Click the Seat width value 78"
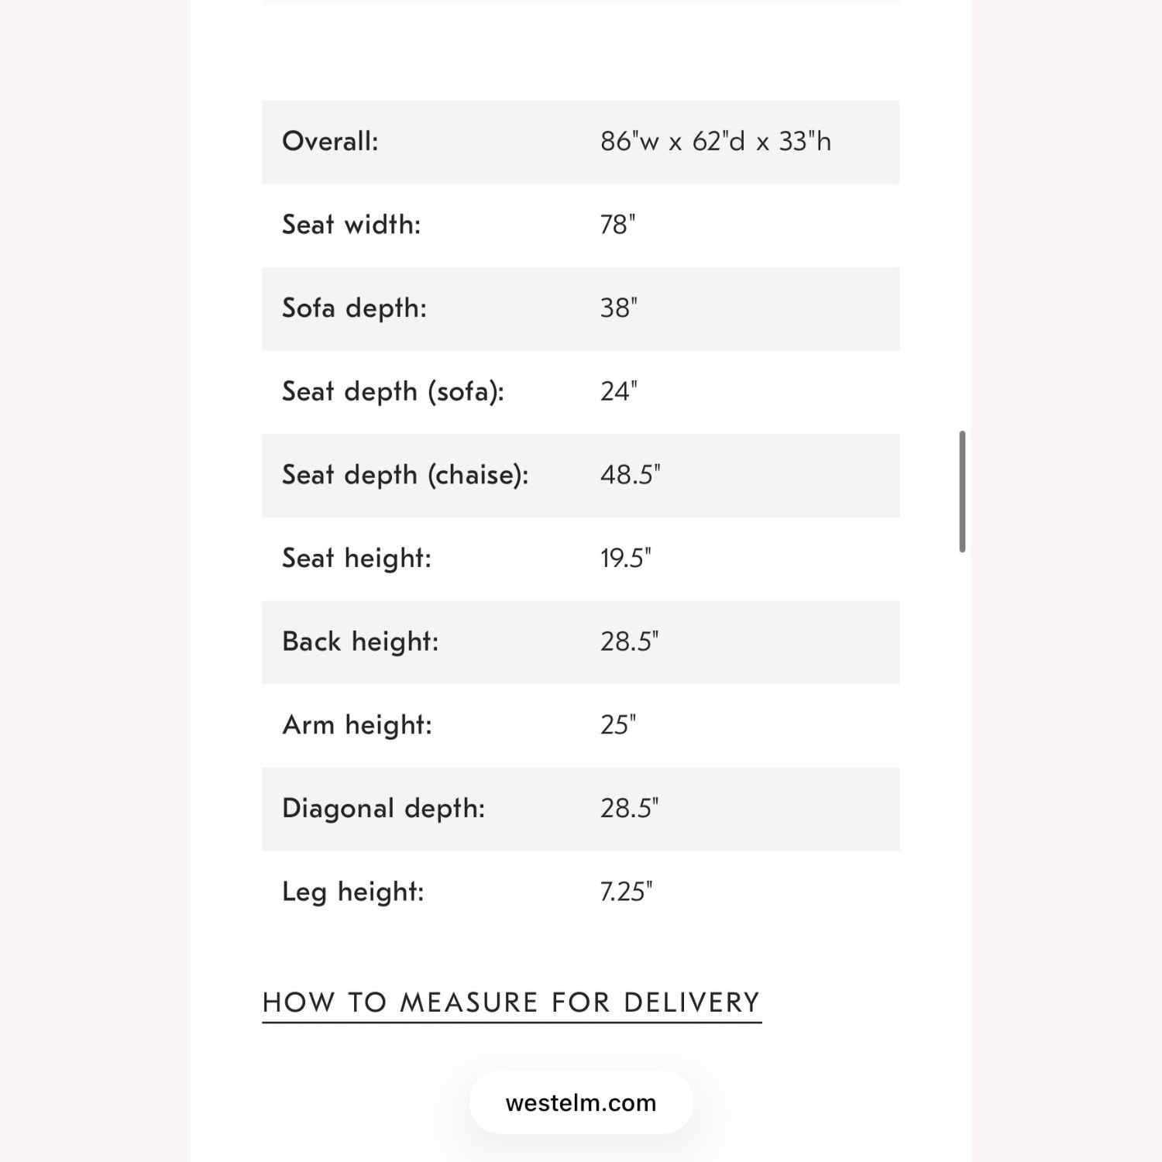The image size is (1162, 1162). (617, 225)
